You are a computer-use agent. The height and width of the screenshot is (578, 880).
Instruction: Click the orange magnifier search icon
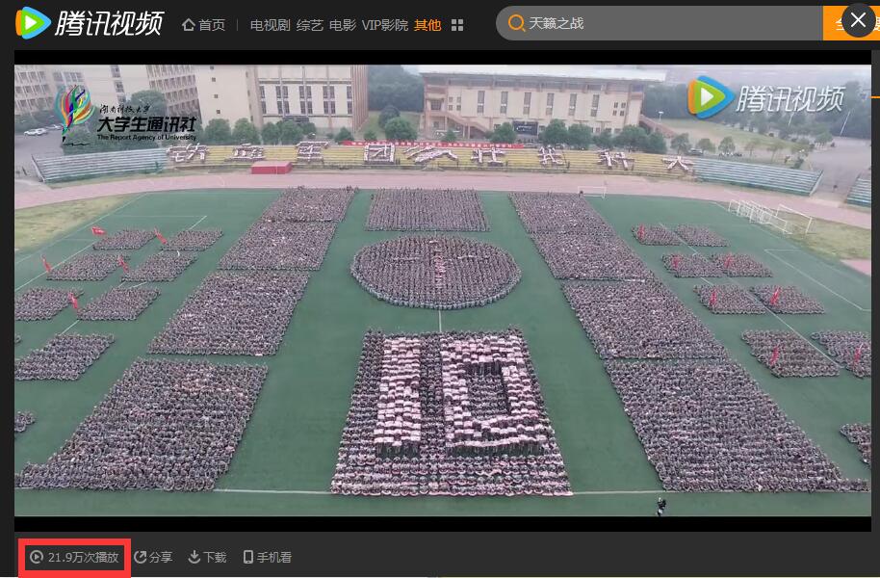coord(516,23)
